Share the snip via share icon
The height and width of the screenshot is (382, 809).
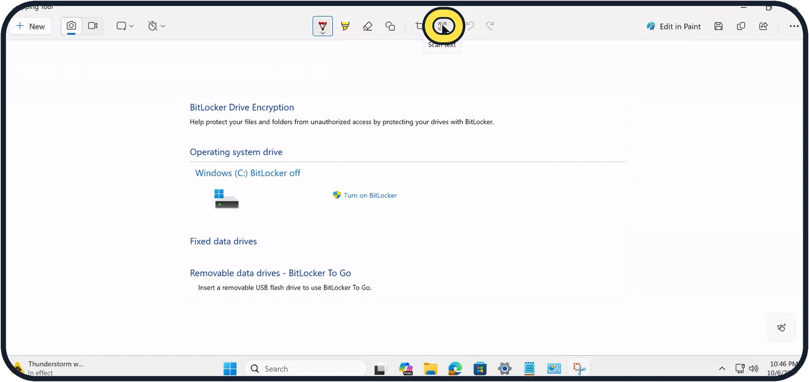point(764,26)
